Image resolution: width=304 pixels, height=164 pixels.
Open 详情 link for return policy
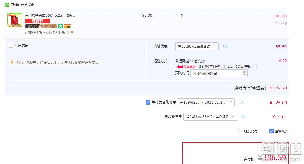pos(69,33)
